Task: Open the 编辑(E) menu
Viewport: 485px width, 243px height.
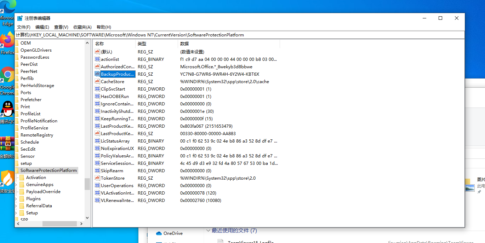Action: point(42,27)
